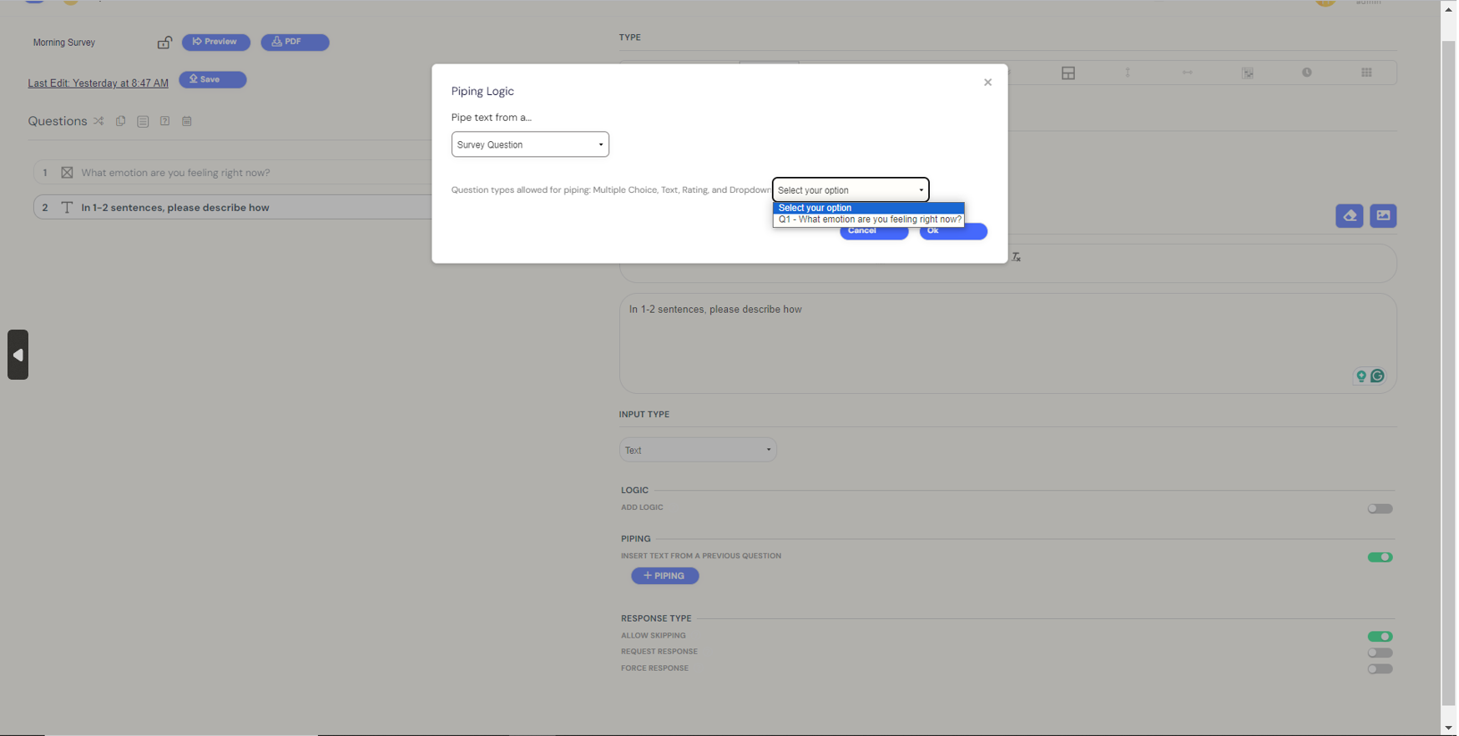Click the unlock padlock icon beside Morning Survey
The image size is (1459, 736).
[x=164, y=43]
